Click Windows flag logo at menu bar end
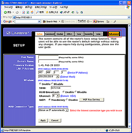The height and width of the screenshot is (133, 132). click(x=128, y=7)
